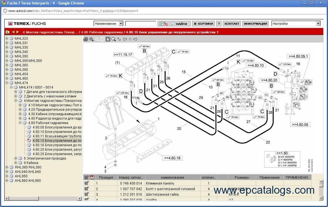Image resolution: width=328 pixels, height=207 pixels.
Task: Add Болт с шестигранной головкой to cart
Action: click(86, 189)
